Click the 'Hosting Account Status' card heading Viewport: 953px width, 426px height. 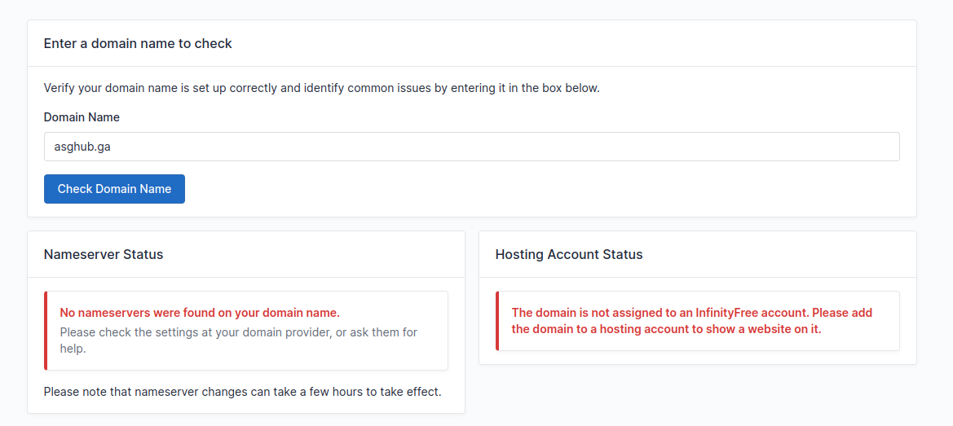click(568, 255)
